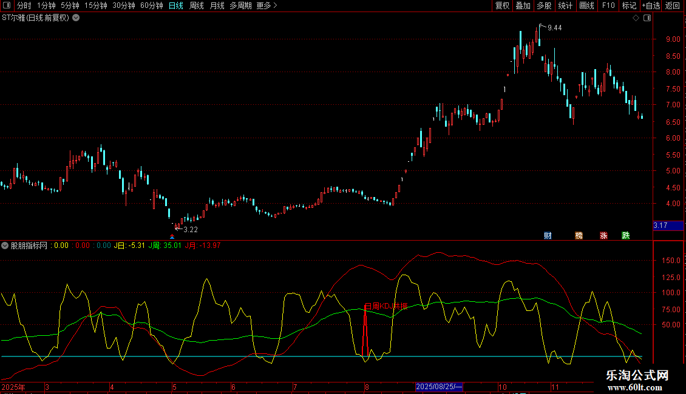Viewport: 686px width, 394px height.
Task: Click the J周: 35.01 value
Action: click(165, 245)
